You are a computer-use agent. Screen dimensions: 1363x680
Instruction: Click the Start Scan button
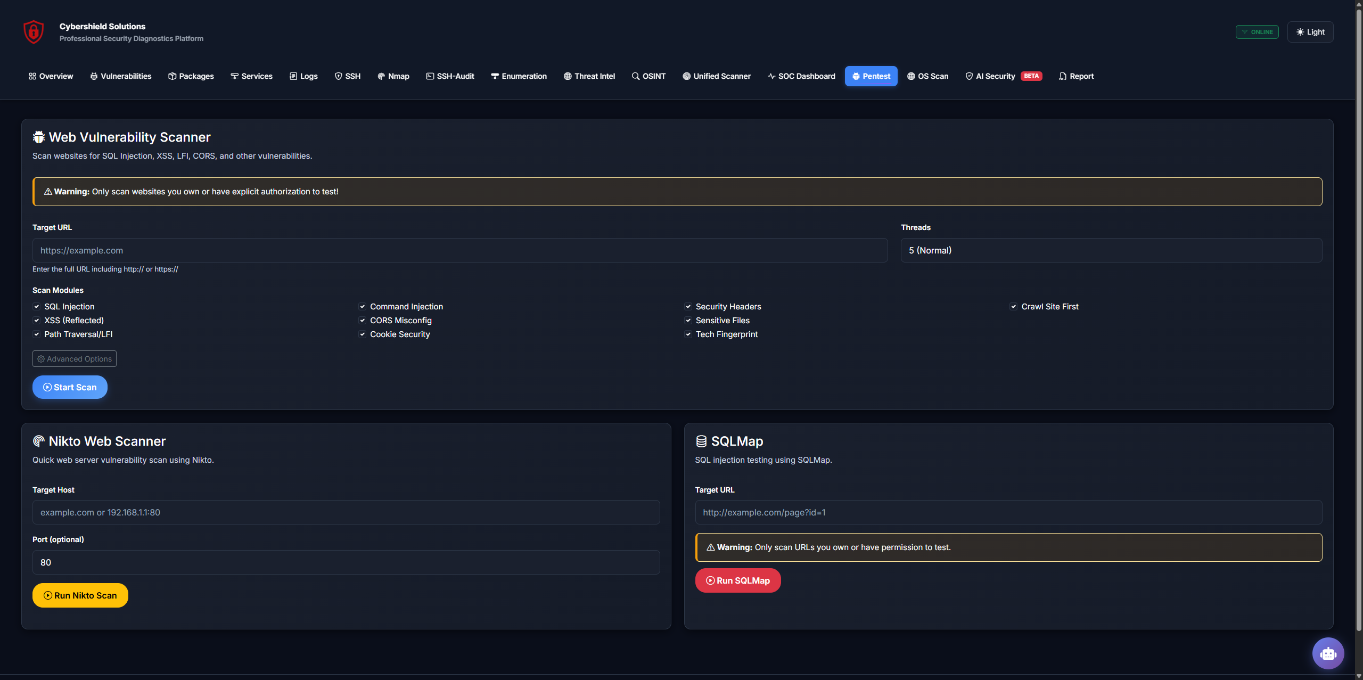click(69, 387)
